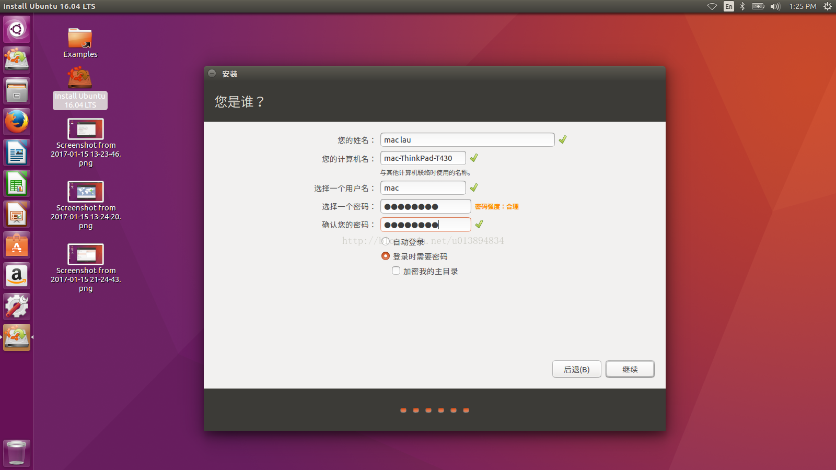Select screenshot 2017-01-15 13-23-46 file
Viewport: 836px width, 470px height.
pos(86,143)
